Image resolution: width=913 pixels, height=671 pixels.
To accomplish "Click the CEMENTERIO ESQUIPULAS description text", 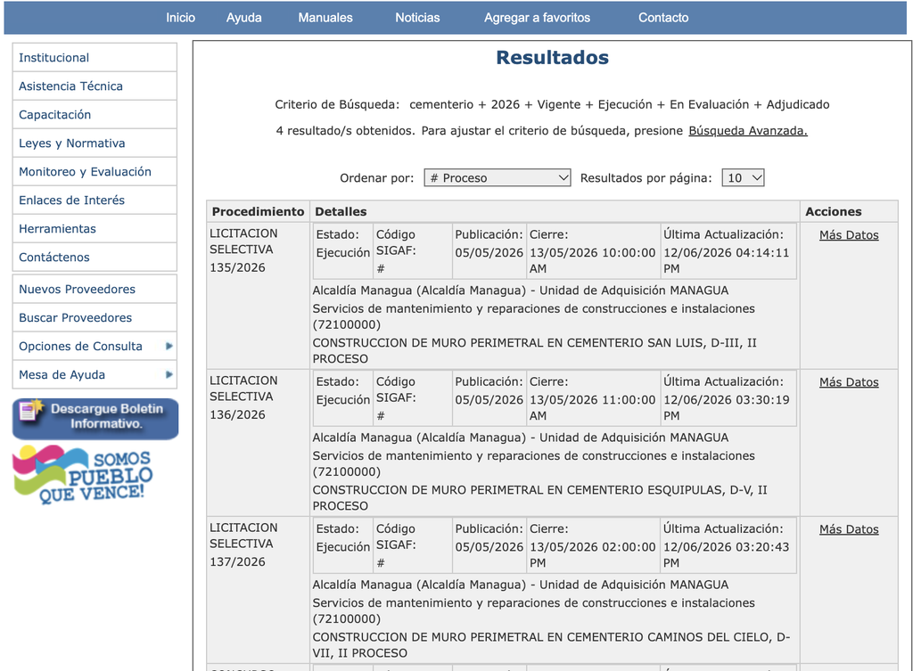I will coord(539,498).
